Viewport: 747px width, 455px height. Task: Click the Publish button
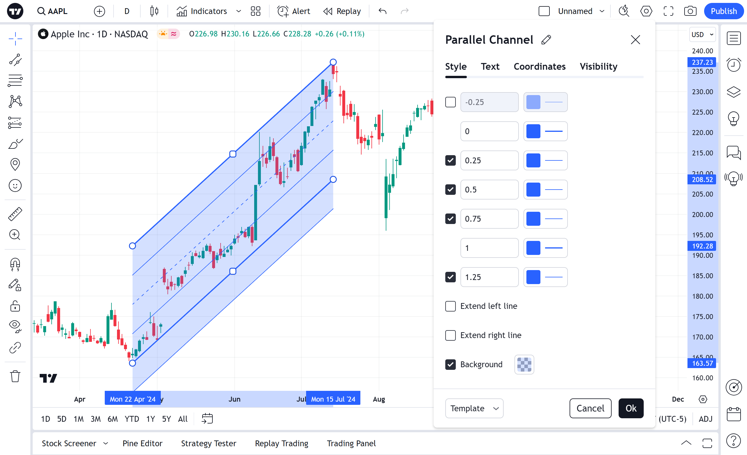point(723,11)
